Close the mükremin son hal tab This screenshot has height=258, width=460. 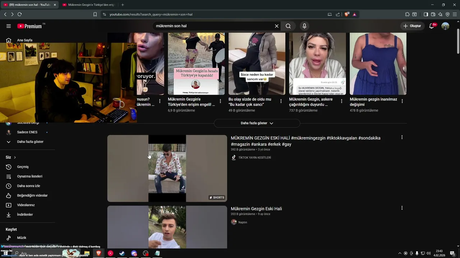coord(55,5)
